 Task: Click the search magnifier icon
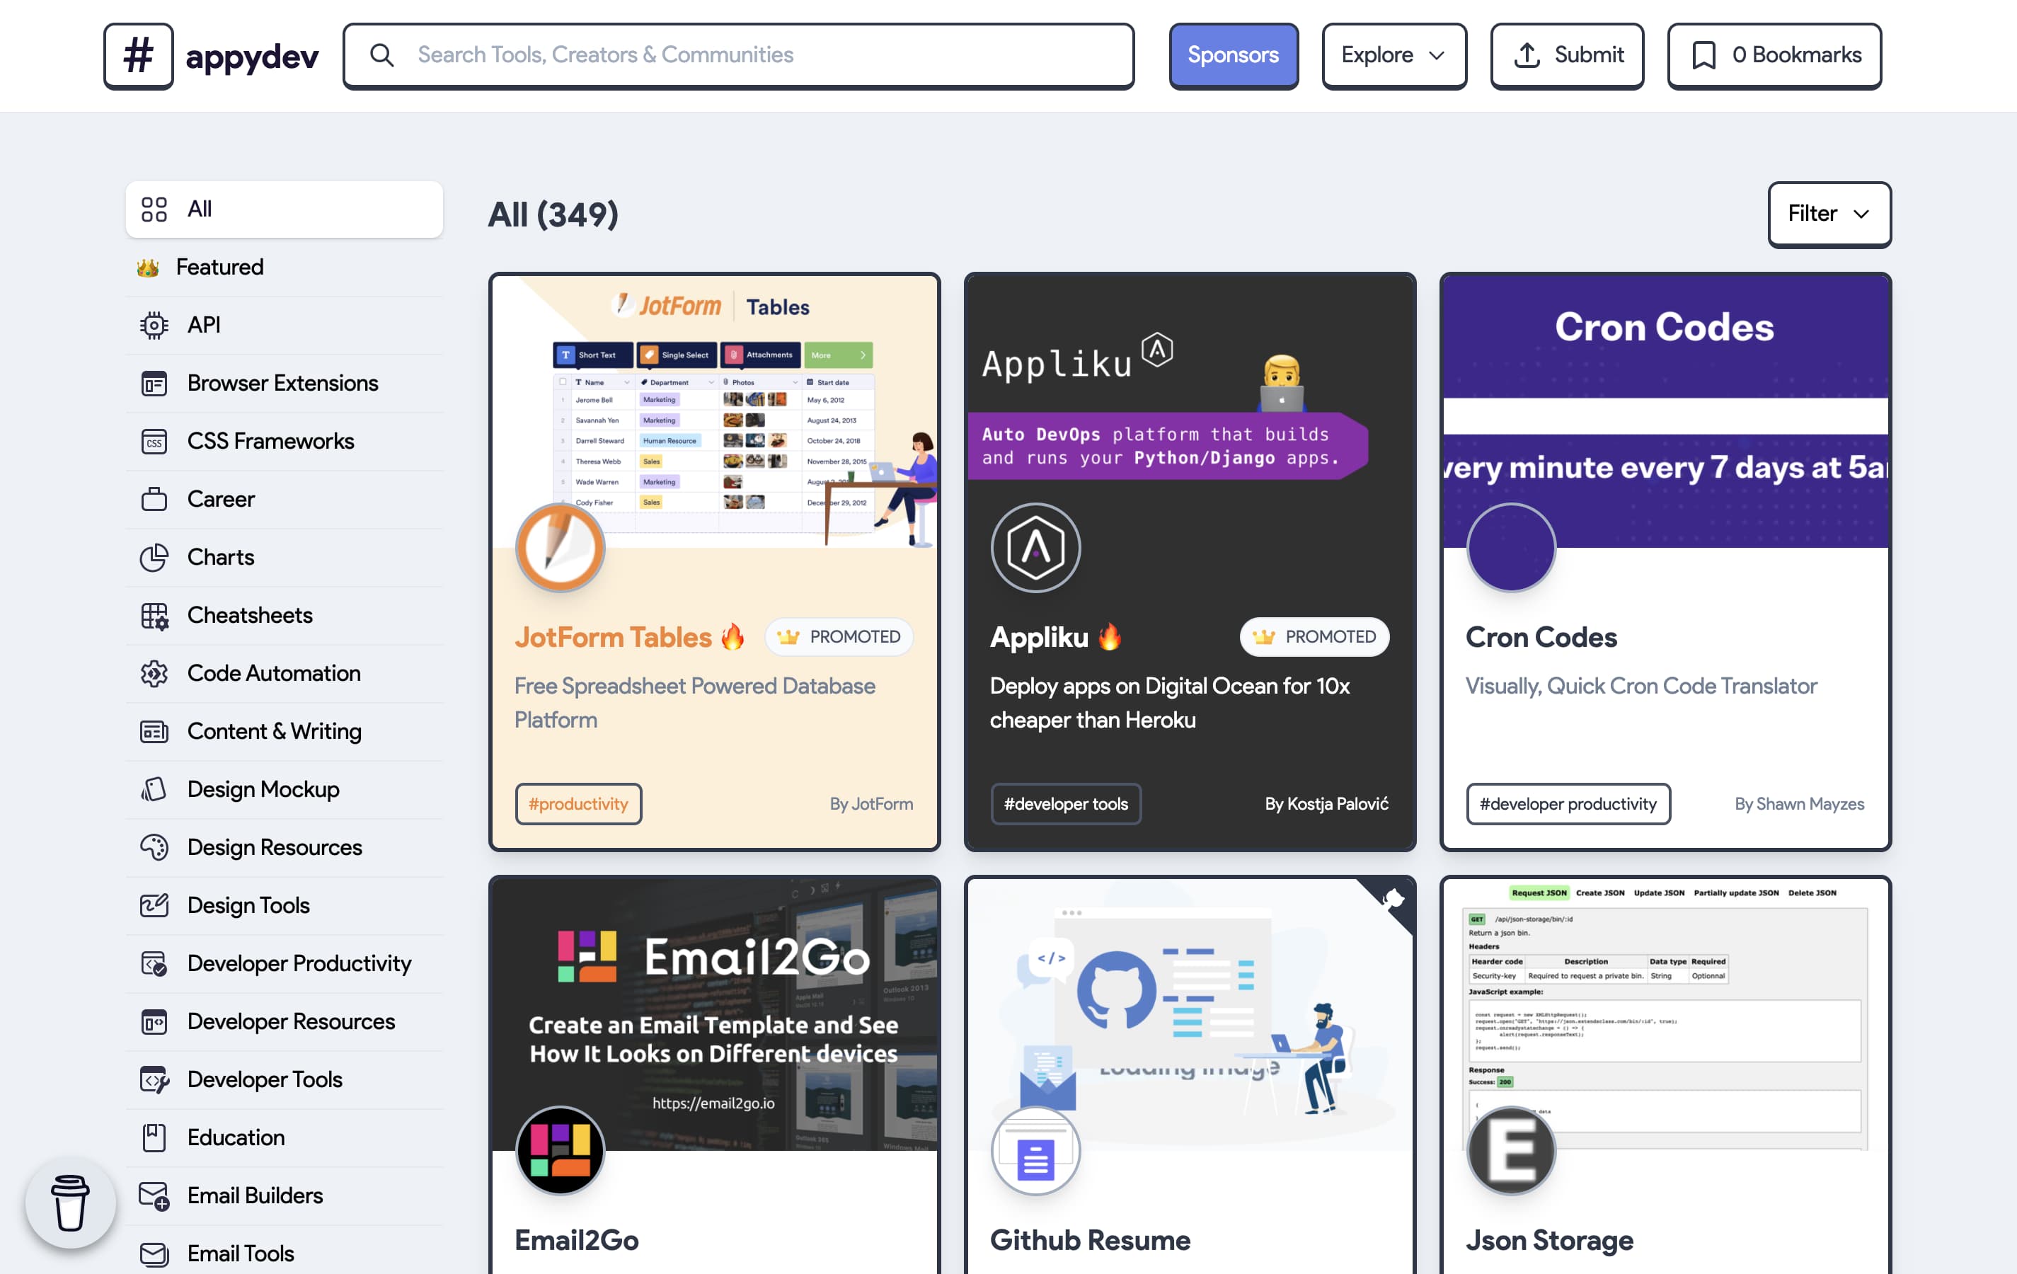point(383,55)
